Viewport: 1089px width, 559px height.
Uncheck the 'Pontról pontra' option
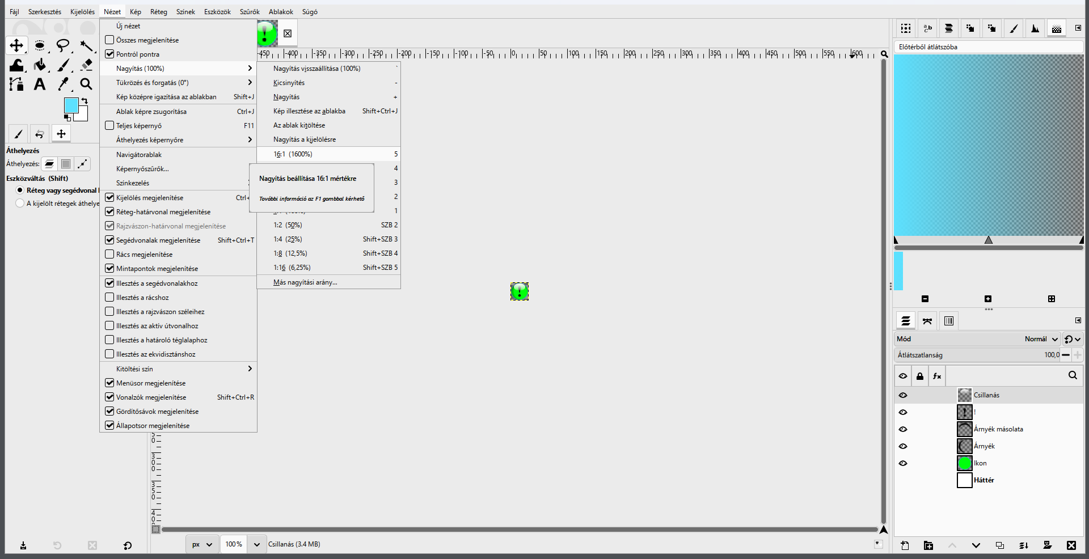pyautogui.click(x=110, y=54)
